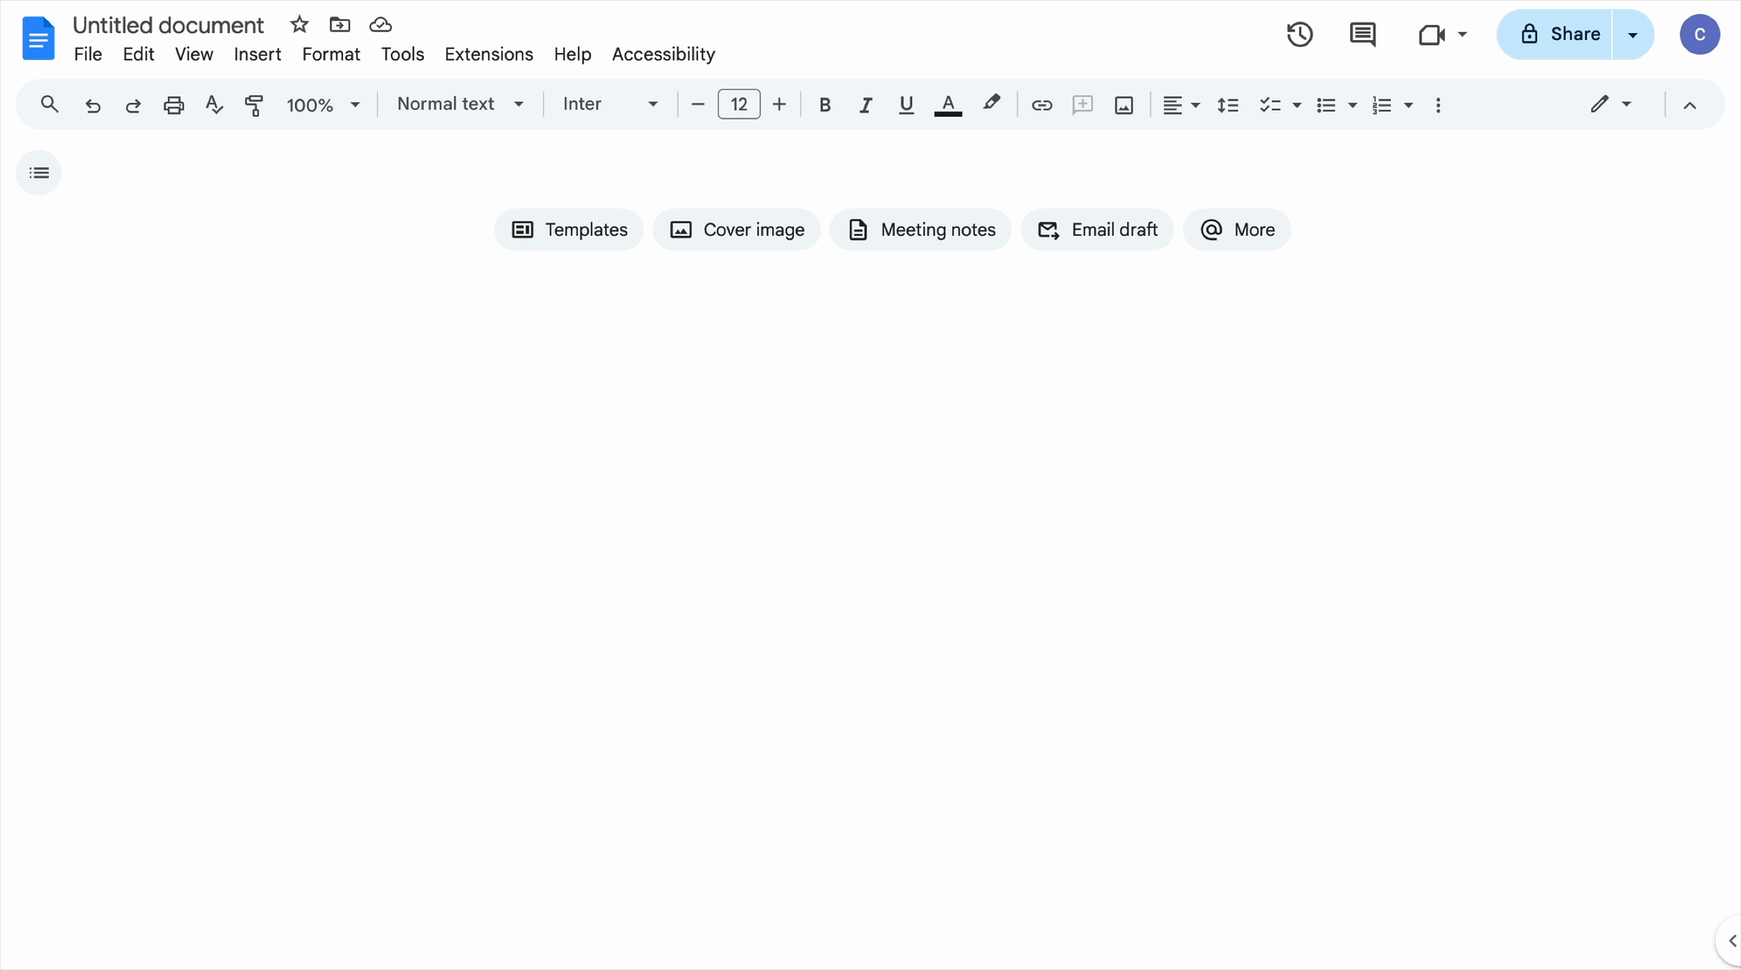Click the Italic formatting icon
Image resolution: width=1741 pixels, height=970 pixels.
(864, 104)
